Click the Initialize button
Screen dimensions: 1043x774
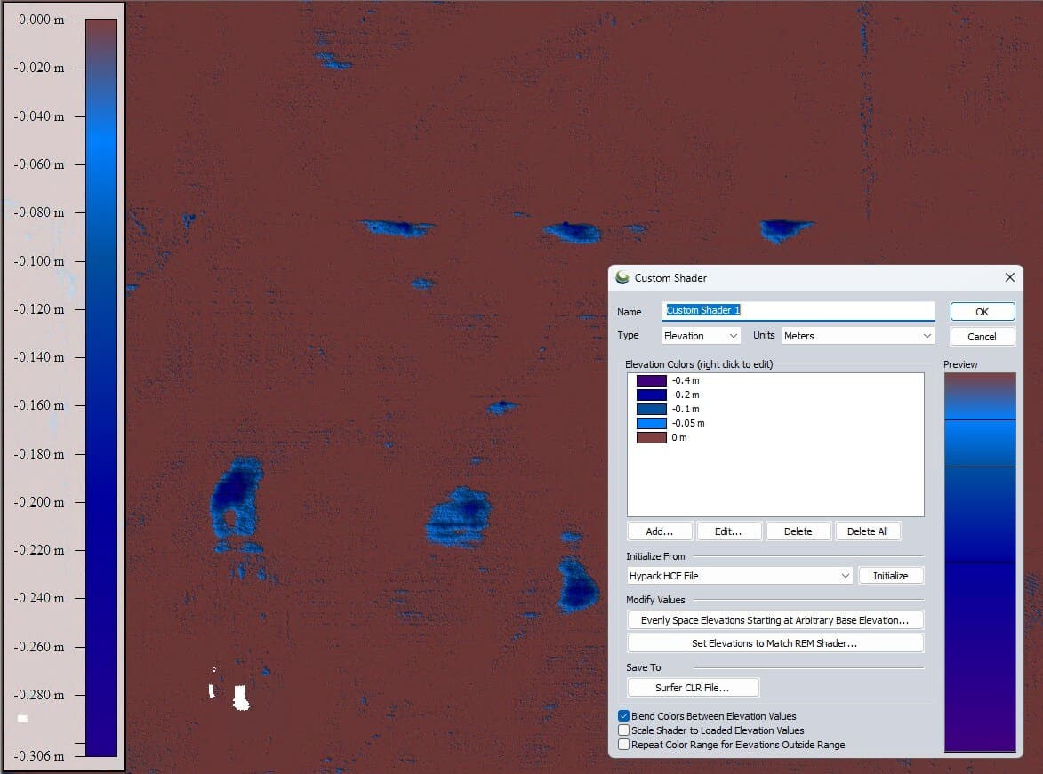[890, 576]
